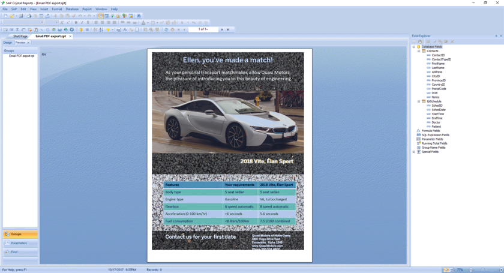Select Running Total Fields item
504x273 pixels.
pos(434,143)
